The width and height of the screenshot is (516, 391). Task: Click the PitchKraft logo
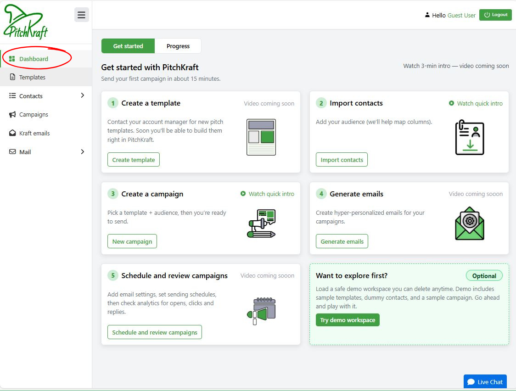[26, 22]
